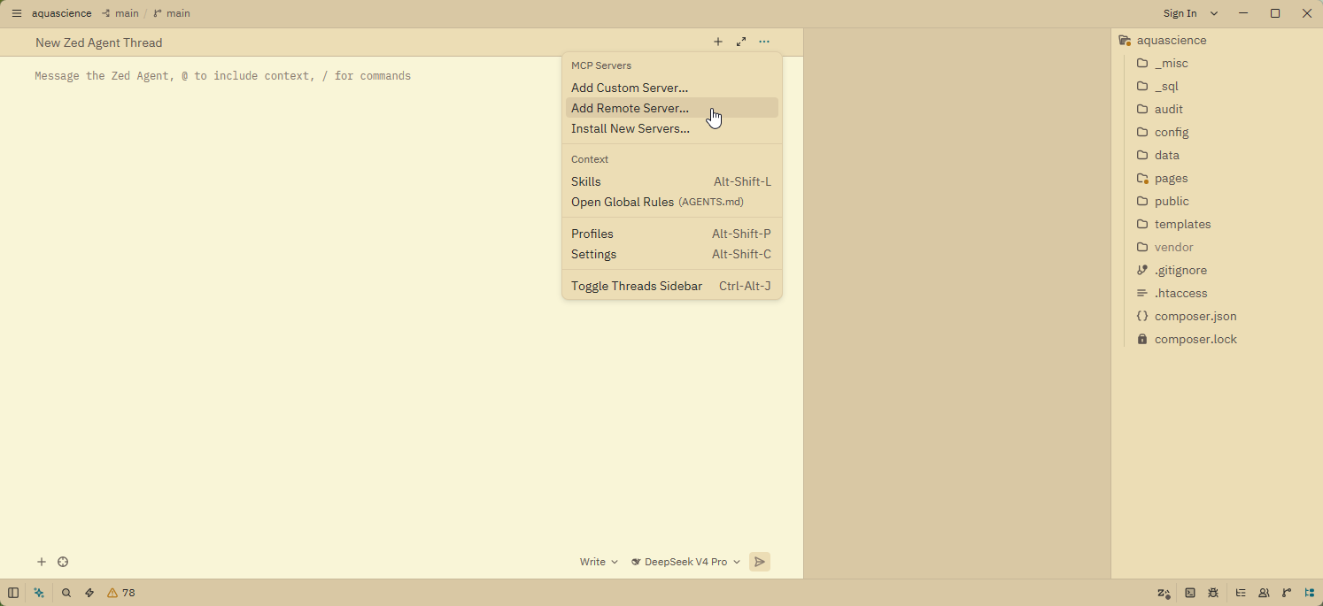Toggle the git panel branch icon
This screenshot has height=606, width=1323.
1287,593
